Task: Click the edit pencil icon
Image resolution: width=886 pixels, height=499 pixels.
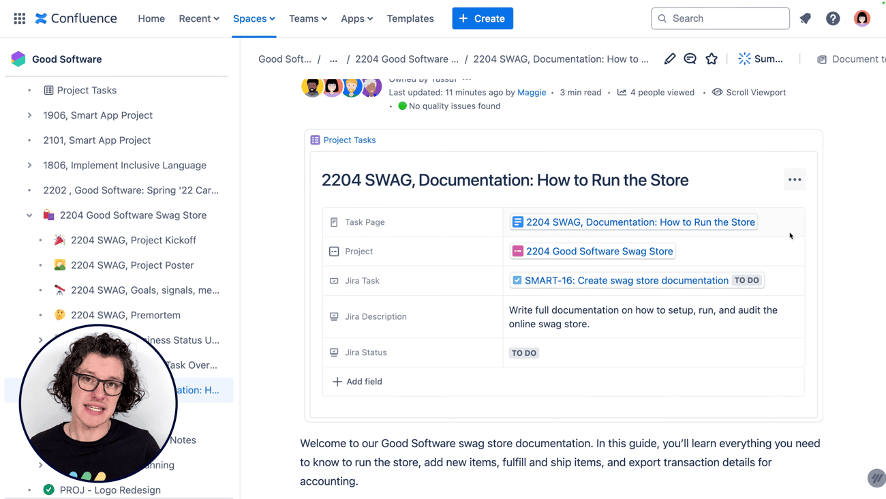Action: click(669, 59)
